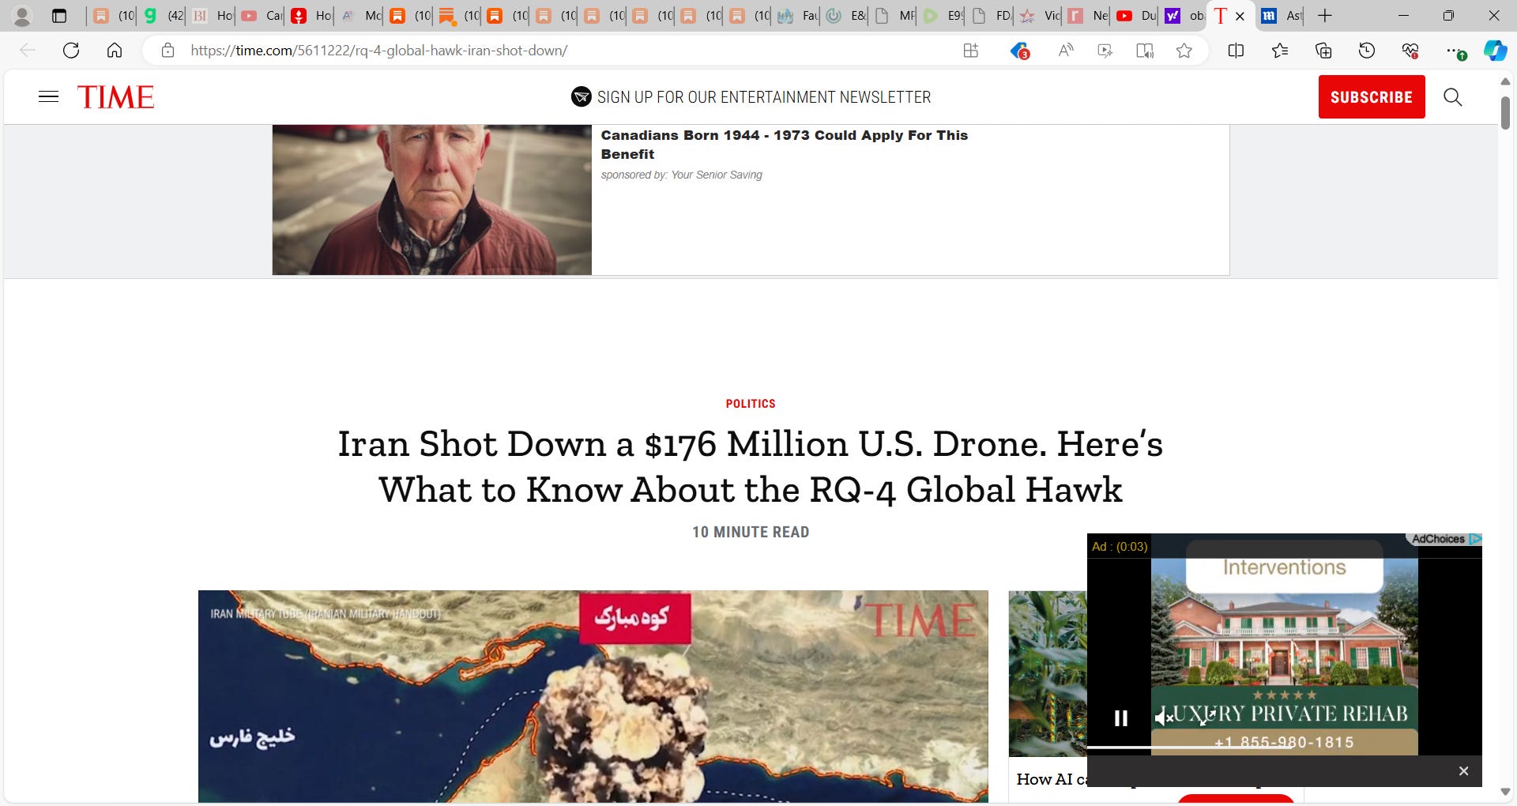Image resolution: width=1517 pixels, height=806 pixels.
Task: Open immersive reader with the book-and-speaker icon
Action: click(1144, 51)
